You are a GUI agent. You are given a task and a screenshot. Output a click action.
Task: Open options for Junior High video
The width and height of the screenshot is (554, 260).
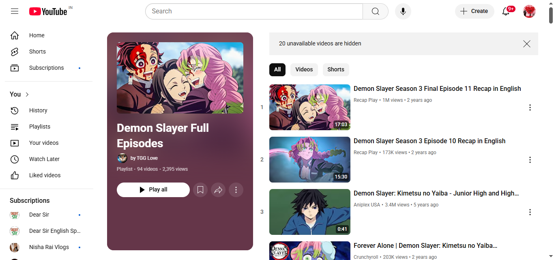(530, 212)
